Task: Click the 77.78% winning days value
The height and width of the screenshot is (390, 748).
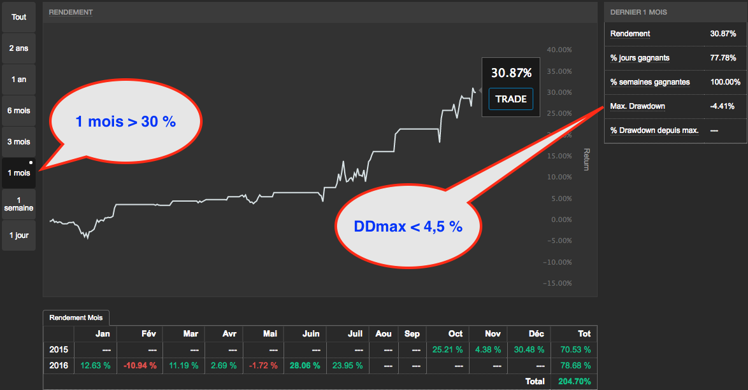Action: [x=723, y=58]
